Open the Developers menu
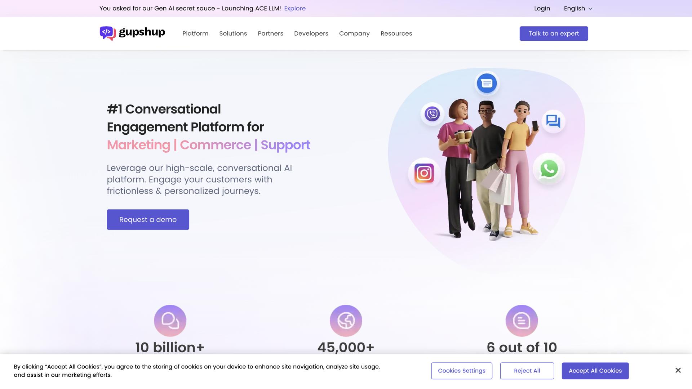The width and height of the screenshot is (692, 389). pyautogui.click(x=311, y=33)
